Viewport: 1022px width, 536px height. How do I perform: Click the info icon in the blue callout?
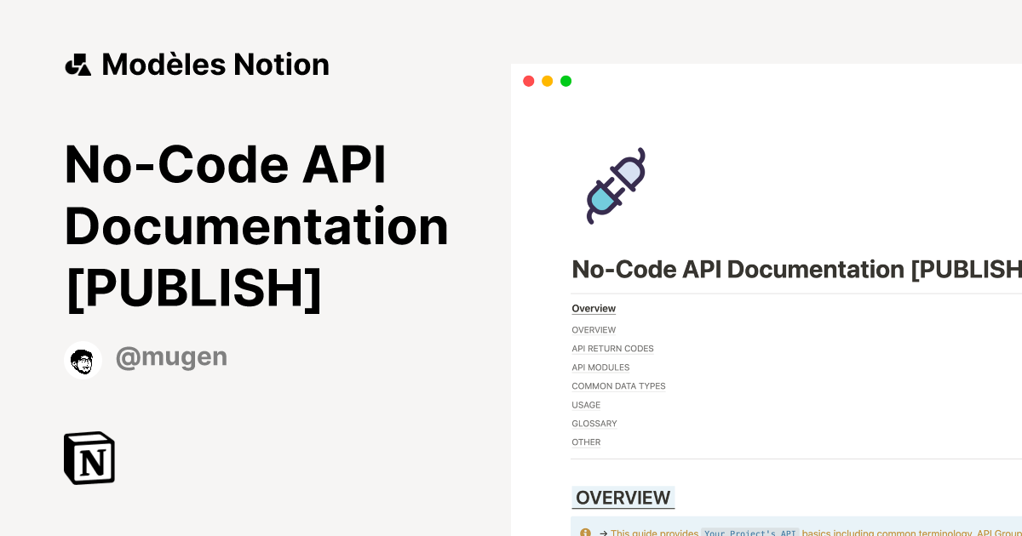pos(585,532)
